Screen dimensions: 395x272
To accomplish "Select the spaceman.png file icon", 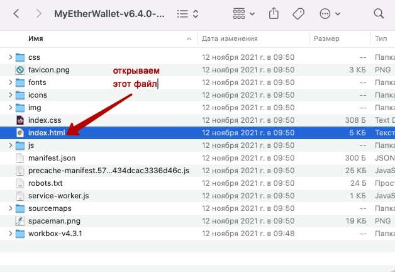I will click(20, 221).
